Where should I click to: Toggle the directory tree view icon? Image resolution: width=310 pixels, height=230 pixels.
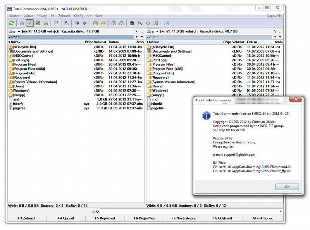coord(46,23)
